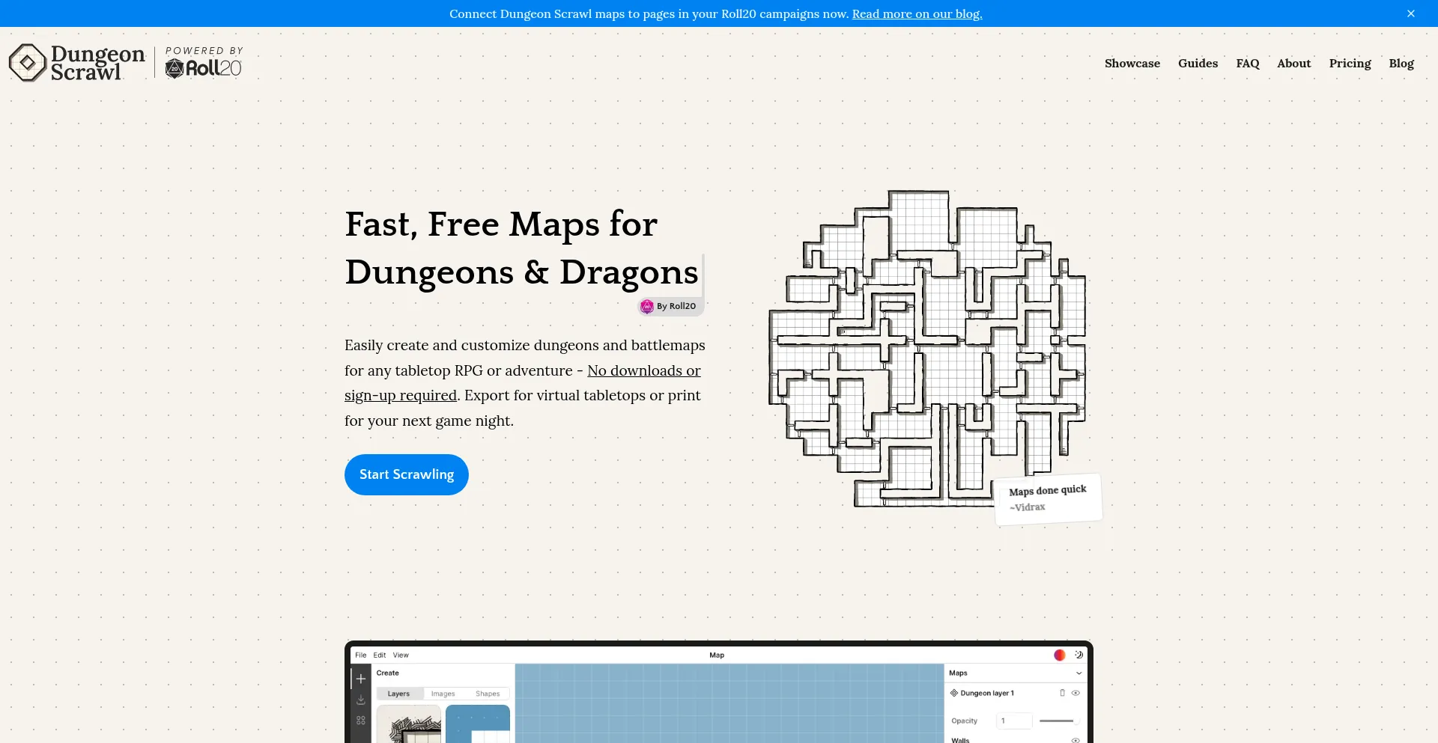Toggle Walls visibility eye icon
Viewport: 1438px width, 743px height.
[x=1076, y=740]
